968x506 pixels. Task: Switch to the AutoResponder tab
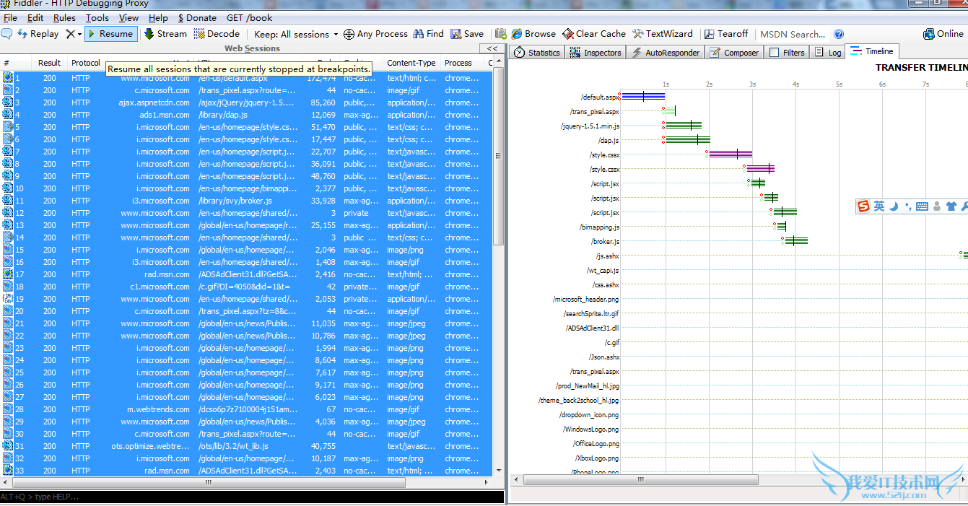pos(664,53)
